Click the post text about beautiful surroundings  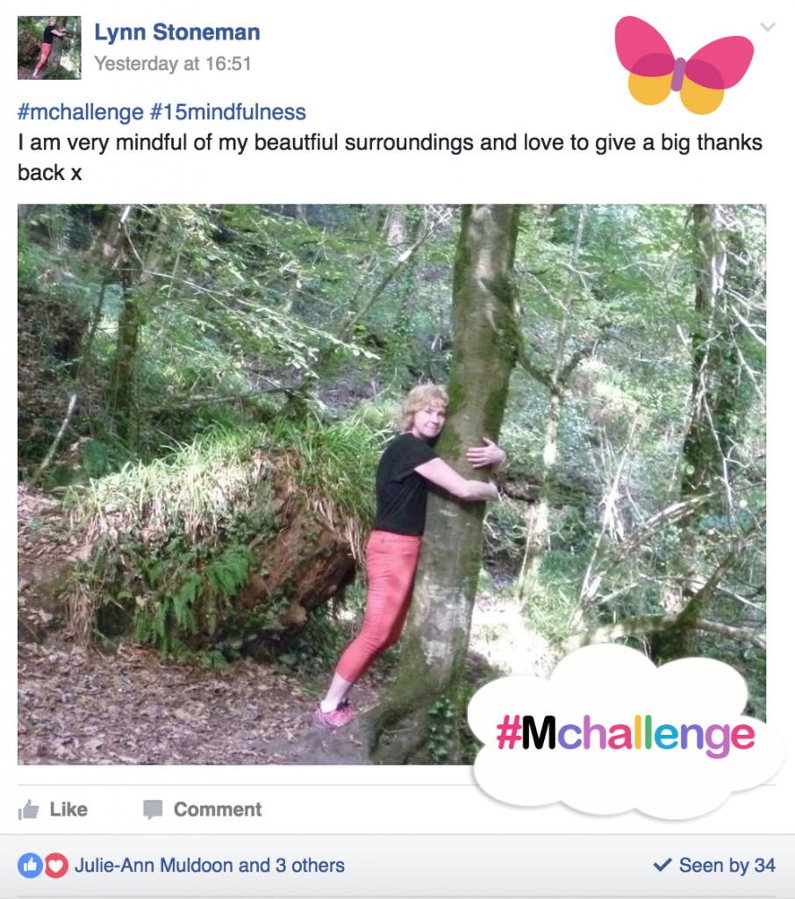pos(390,157)
